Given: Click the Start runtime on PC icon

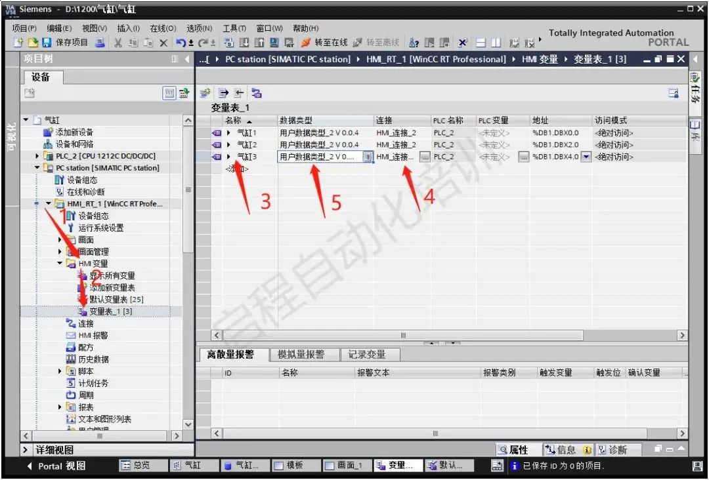Looking at the screenshot, I should tap(289, 43).
